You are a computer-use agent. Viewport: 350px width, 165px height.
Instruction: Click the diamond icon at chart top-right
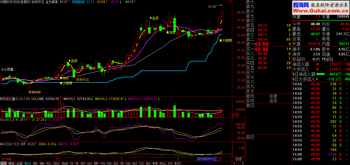pos(227,2)
